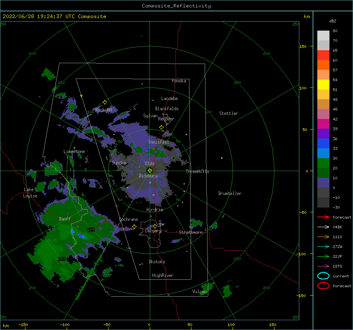Click the white plus marker east of ThreeHills
353x330 pixels.
click(x=222, y=158)
